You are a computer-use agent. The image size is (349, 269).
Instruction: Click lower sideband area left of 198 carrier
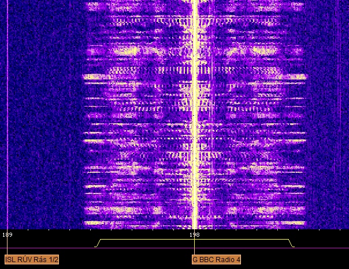pyautogui.click(x=144, y=115)
